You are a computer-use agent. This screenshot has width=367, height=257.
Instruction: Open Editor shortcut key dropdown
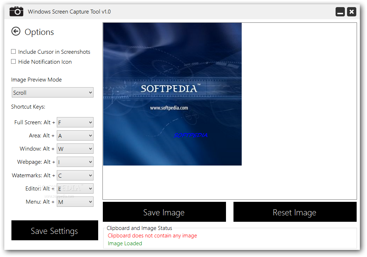pyautogui.click(x=75, y=188)
